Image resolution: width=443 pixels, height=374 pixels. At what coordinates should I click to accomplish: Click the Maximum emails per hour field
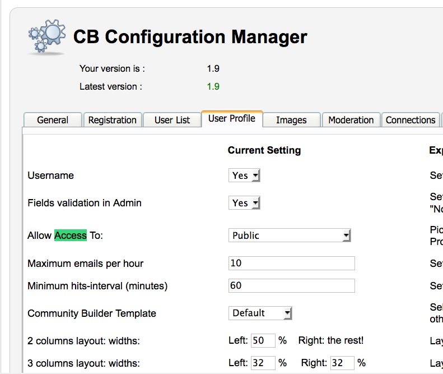click(292, 263)
